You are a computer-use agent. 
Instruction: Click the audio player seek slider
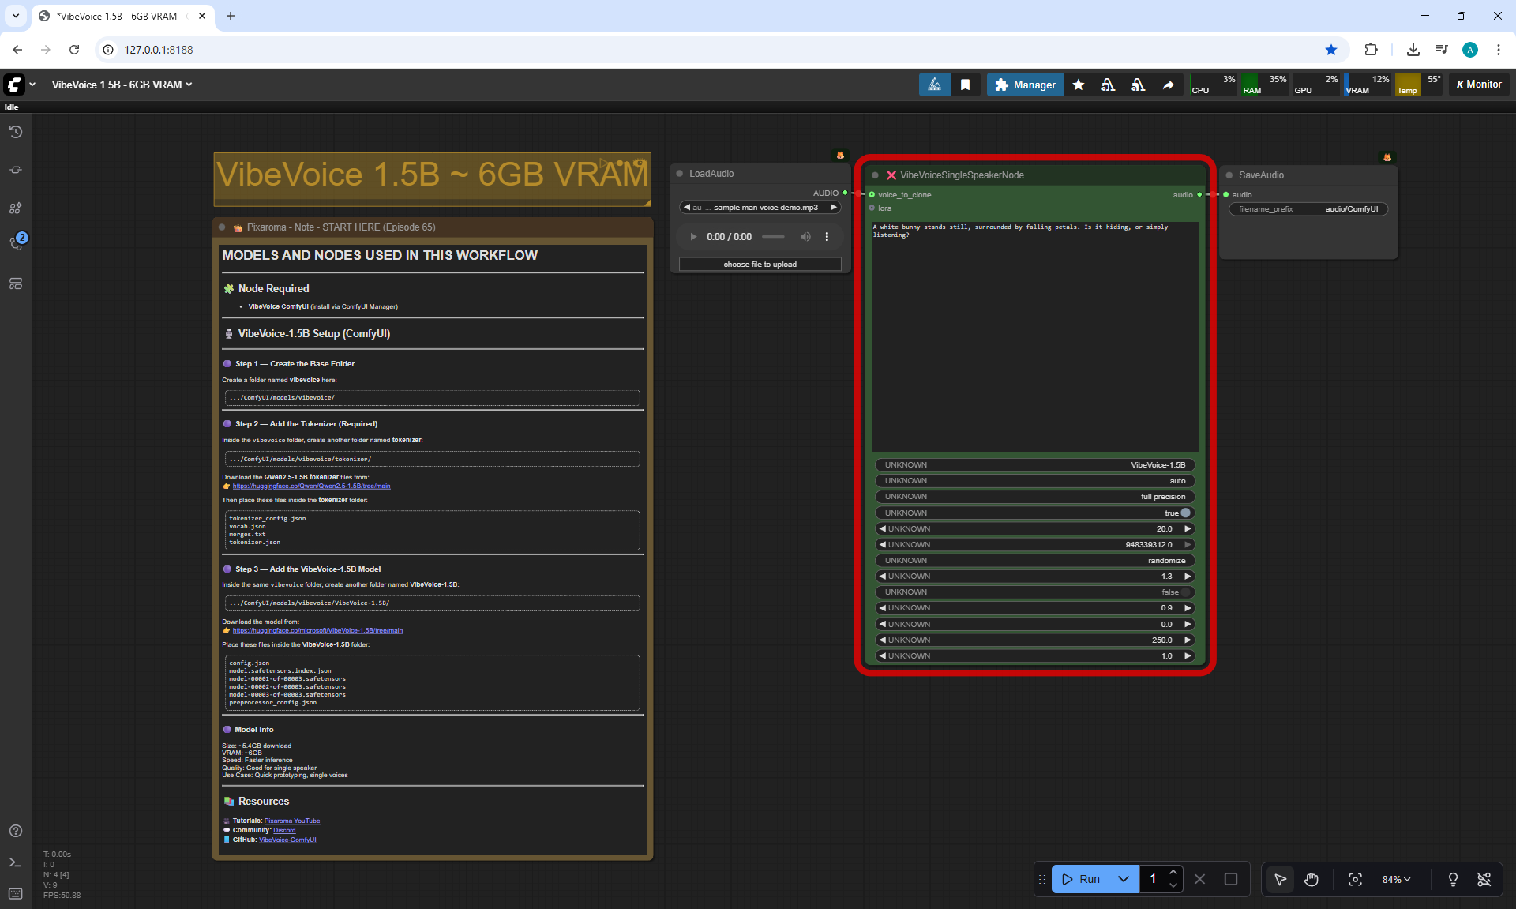773,237
